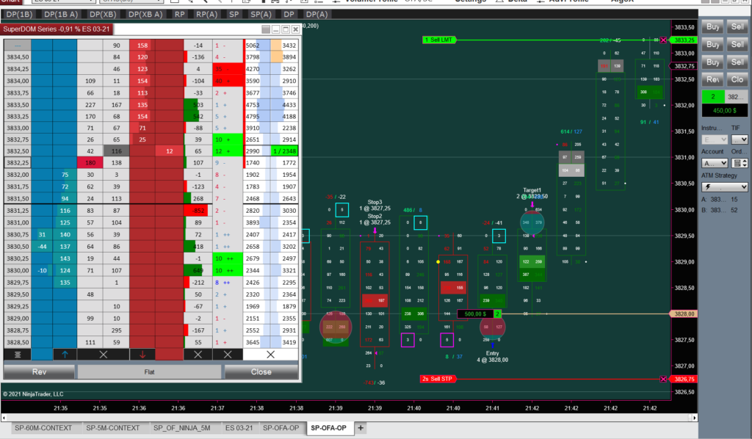This screenshot has height=439, width=752.
Task: Click the green position quantity 2 in Chart Trader
Action: point(713,96)
